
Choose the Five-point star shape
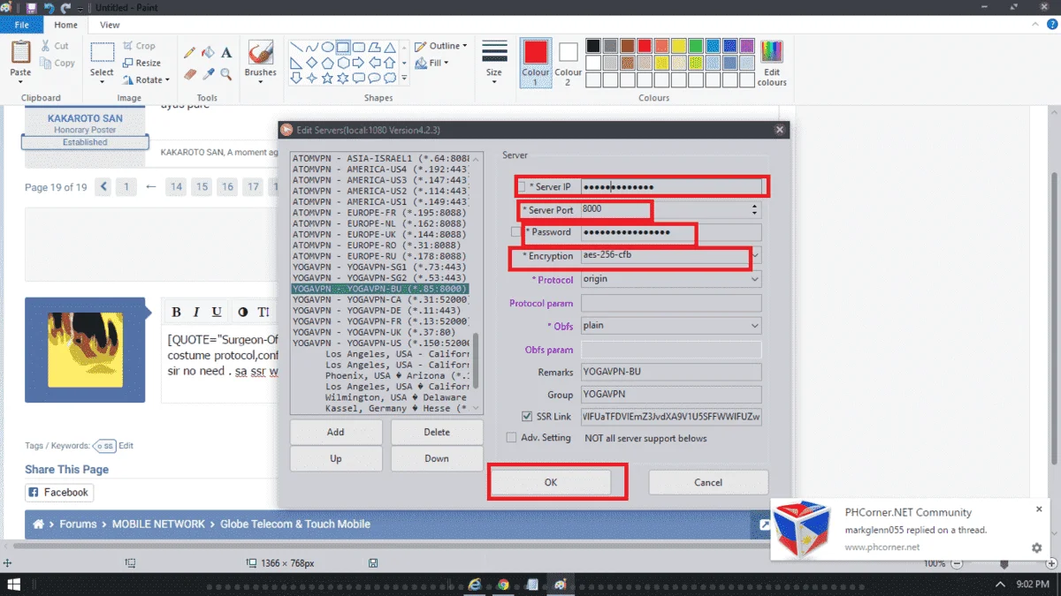click(x=327, y=79)
